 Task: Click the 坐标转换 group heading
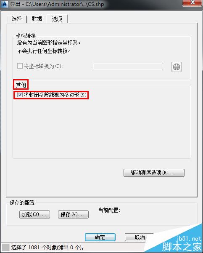26,36
